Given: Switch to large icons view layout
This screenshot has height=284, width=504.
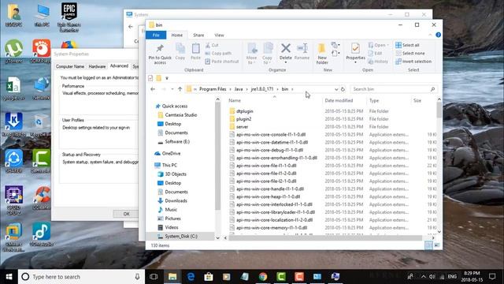Looking at the screenshot, I should click(437, 245).
